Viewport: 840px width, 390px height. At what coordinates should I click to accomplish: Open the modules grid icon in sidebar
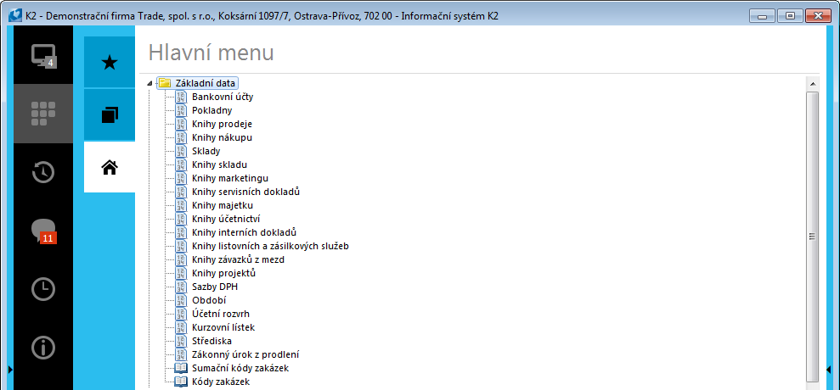[43, 114]
